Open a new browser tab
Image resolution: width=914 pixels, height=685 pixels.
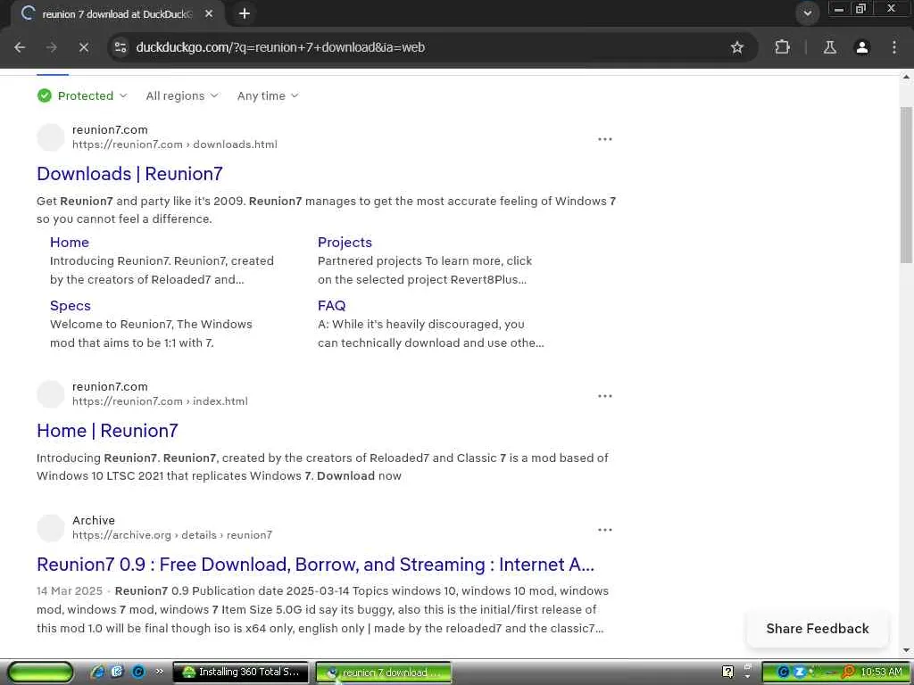click(x=245, y=13)
